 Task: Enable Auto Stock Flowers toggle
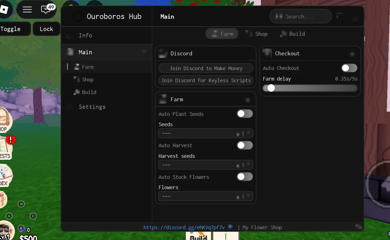pyautogui.click(x=245, y=177)
